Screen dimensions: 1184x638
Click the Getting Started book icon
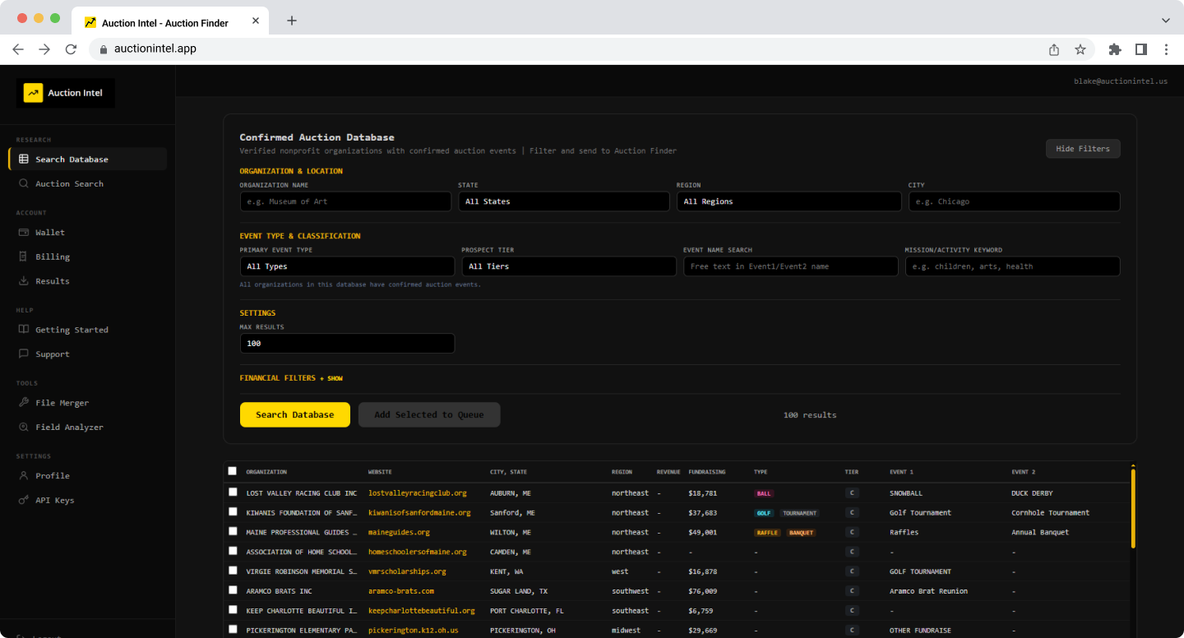pyautogui.click(x=24, y=330)
